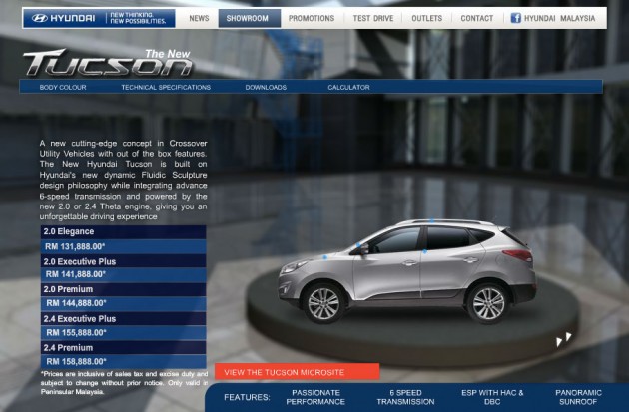Screen dimensions: 629x412
Task: Click View the Tucson Microsite button
Action: tap(297, 372)
